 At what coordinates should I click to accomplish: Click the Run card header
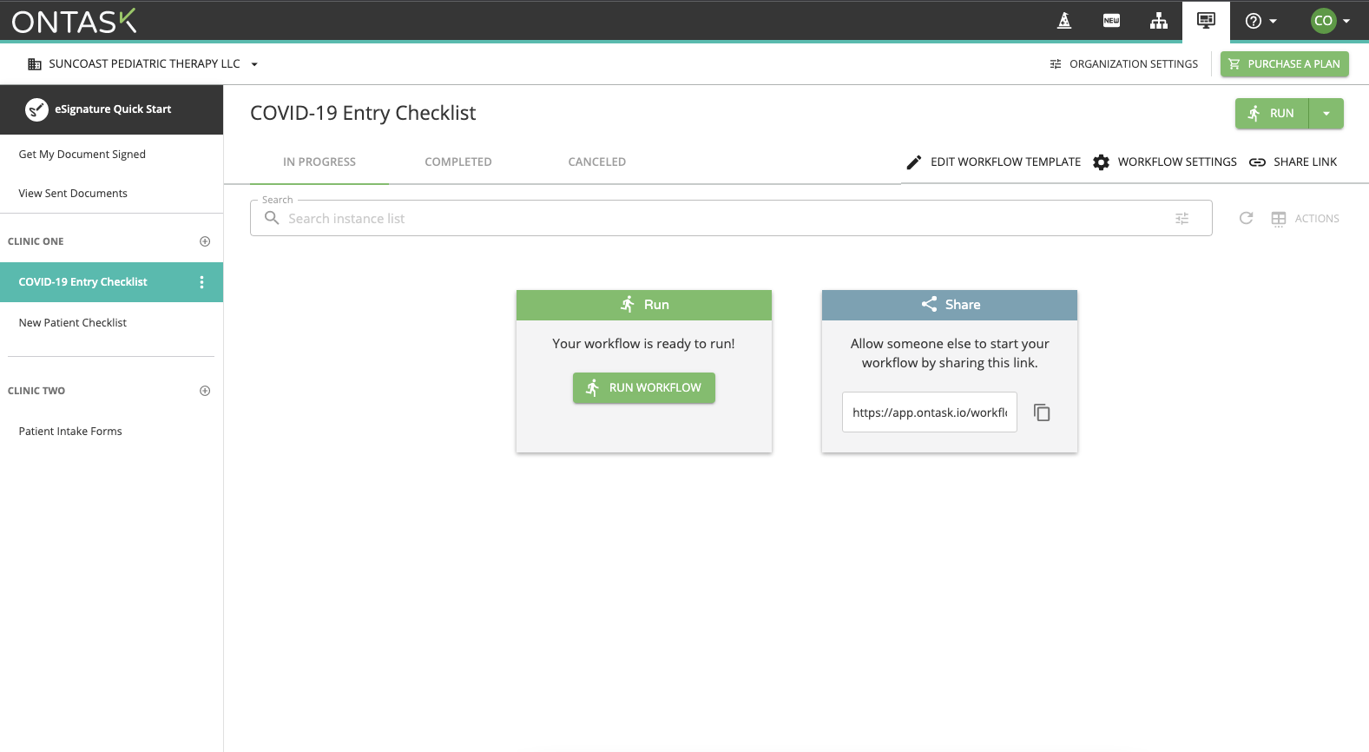[644, 305]
